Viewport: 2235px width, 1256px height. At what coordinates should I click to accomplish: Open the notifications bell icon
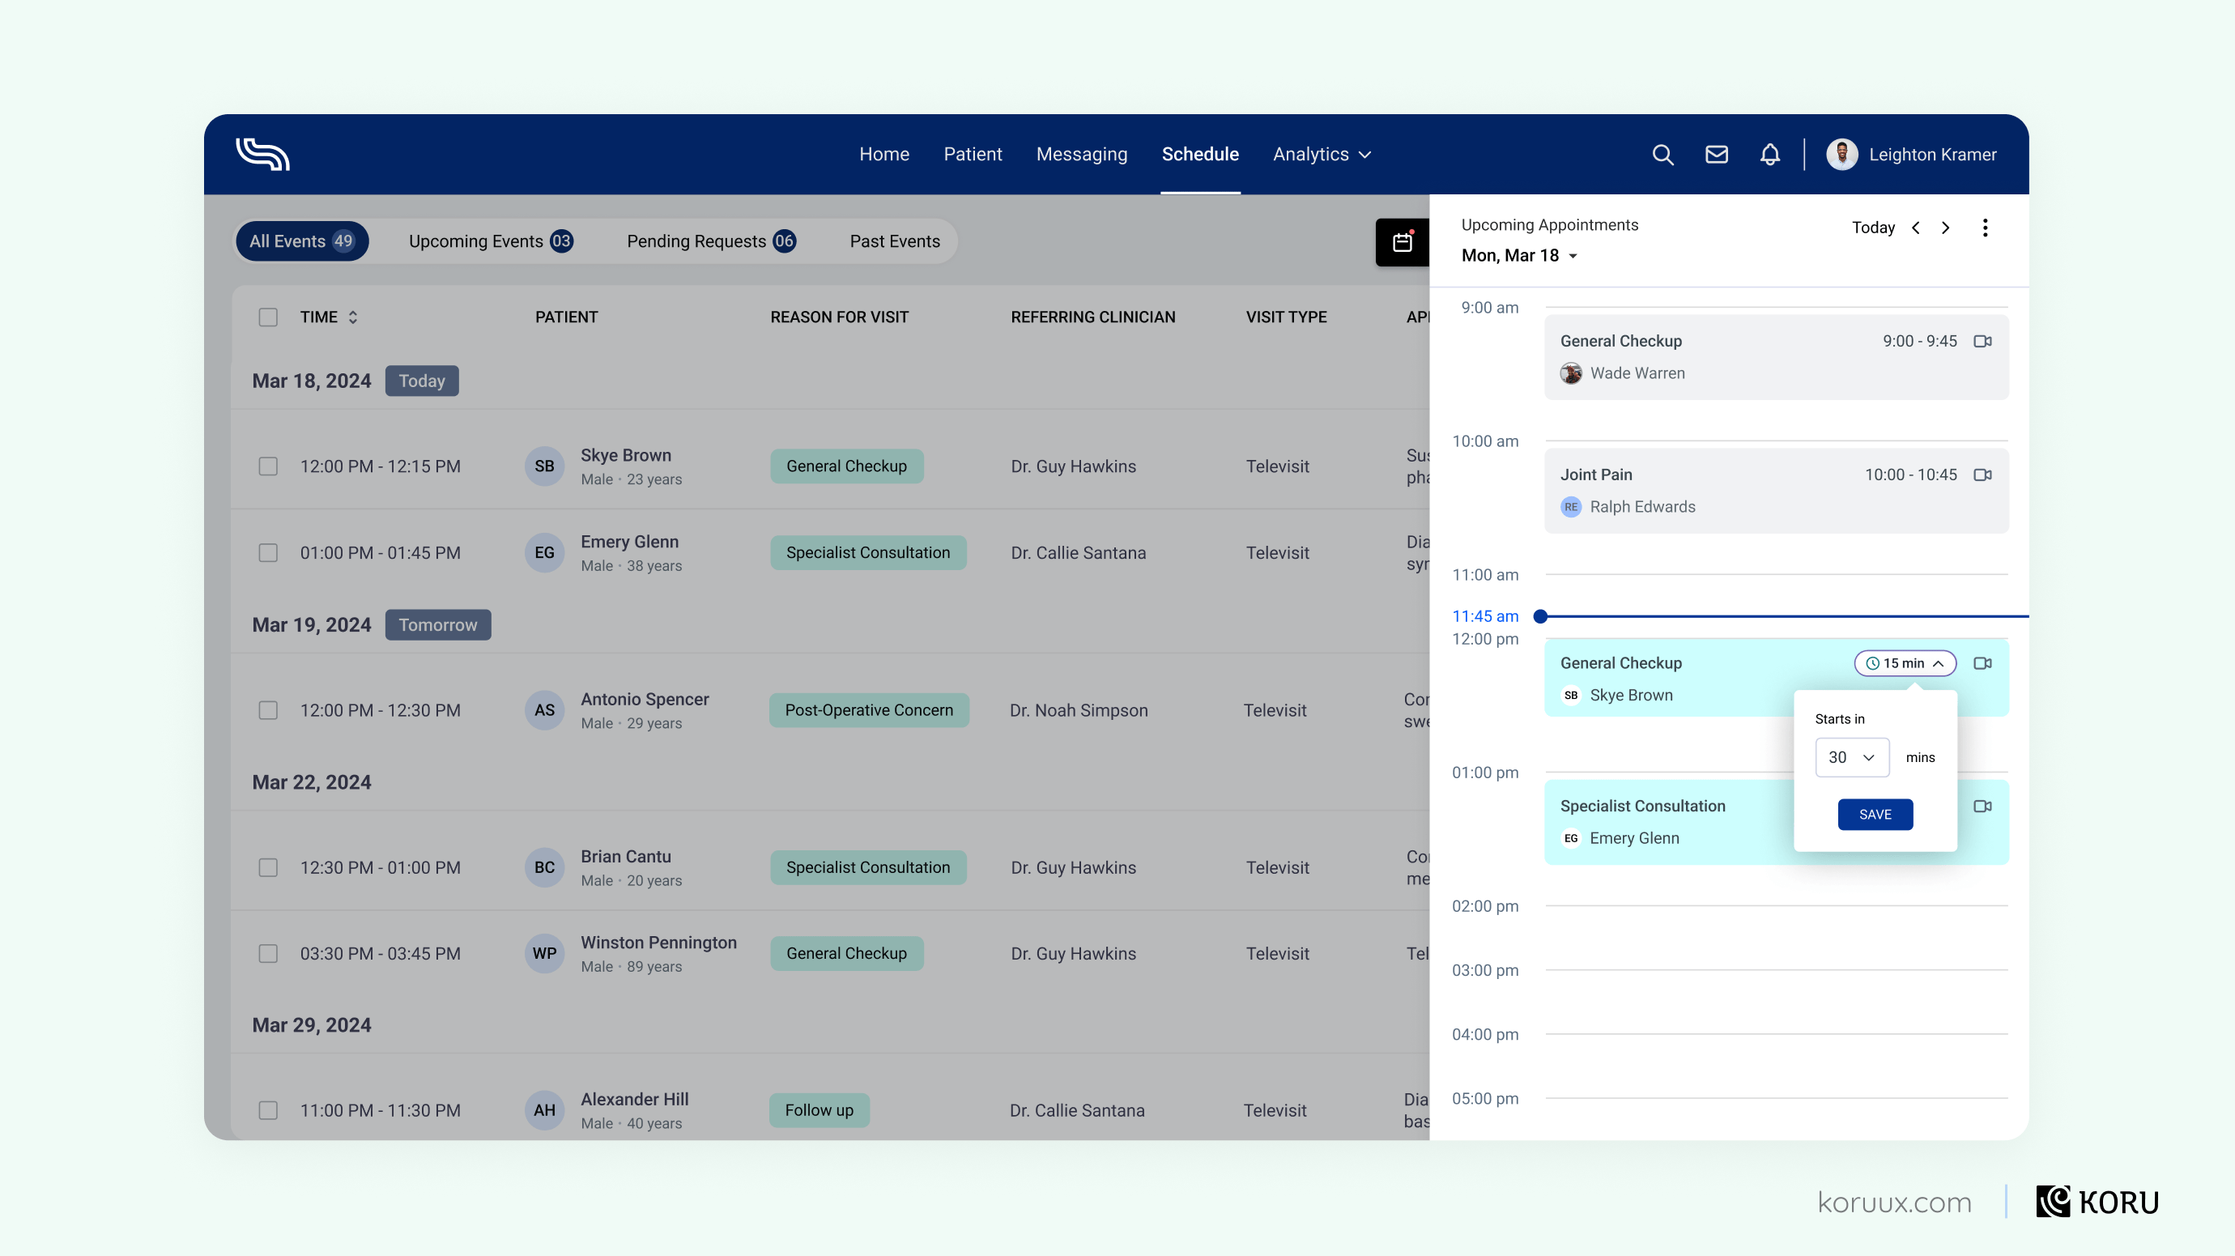[1770, 154]
